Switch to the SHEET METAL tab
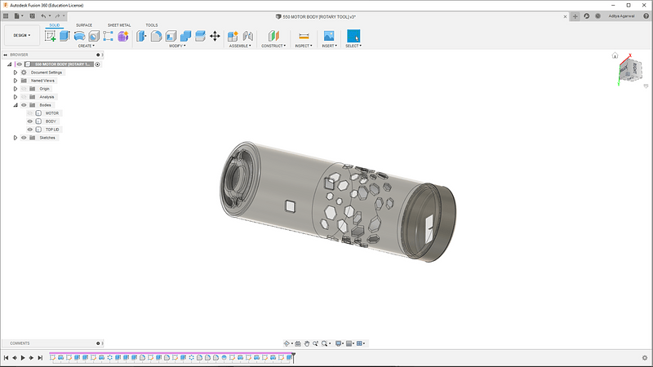 119,25
